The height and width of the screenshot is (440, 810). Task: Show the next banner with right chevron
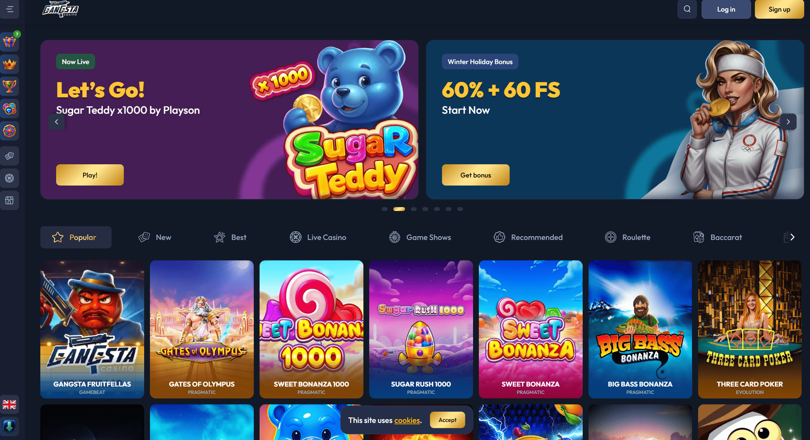788,122
